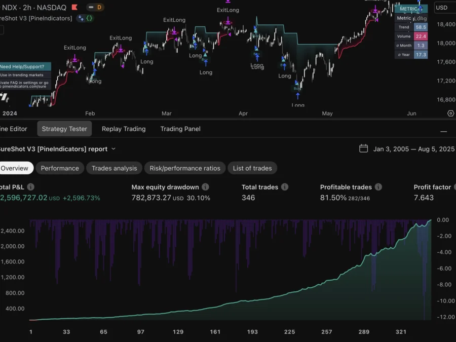Click trade number 321 on equity chart axis
This screenshot has height=342, width=456.
point(401,332)
